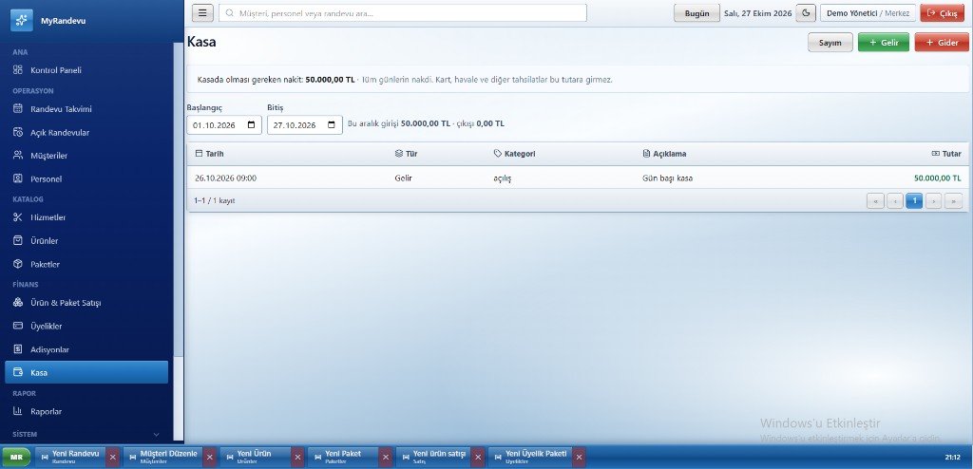Click the Üyelikler card icon
The image size is (973, 469).
(x=18, y=326)
